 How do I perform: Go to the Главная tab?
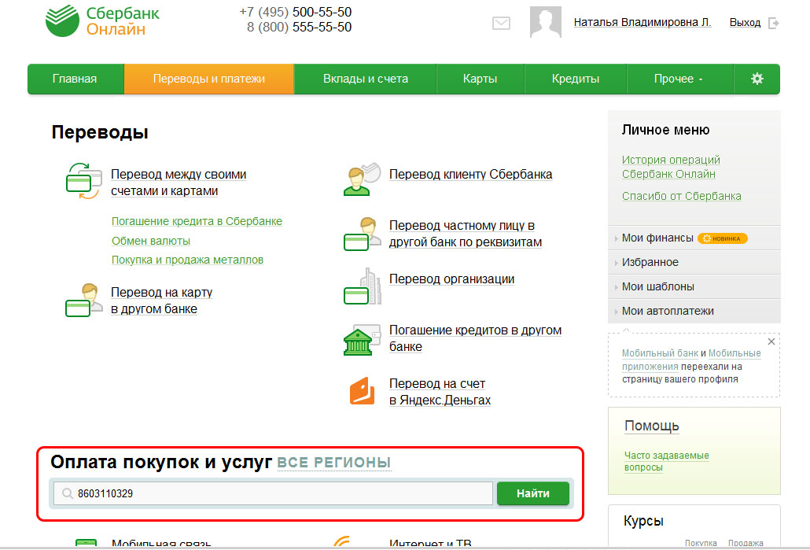pos(75,79)
